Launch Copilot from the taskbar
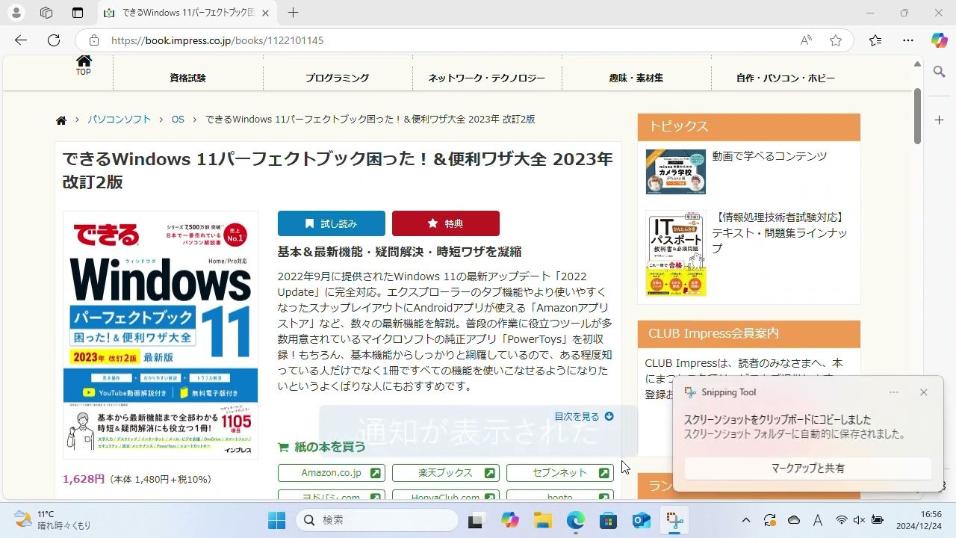This screenshot has width=956, height=538. click(510, 520)
